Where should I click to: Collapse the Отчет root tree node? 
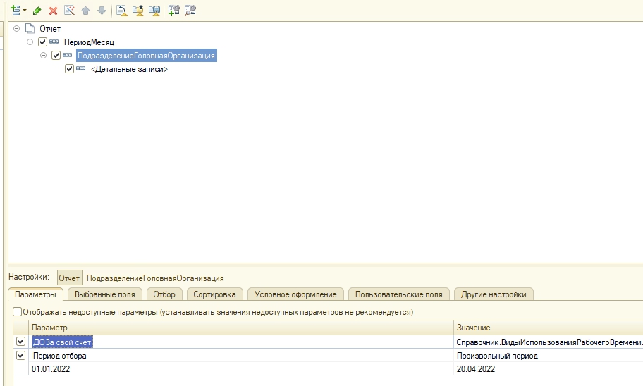pyautogui.click(x=17, y=29)
